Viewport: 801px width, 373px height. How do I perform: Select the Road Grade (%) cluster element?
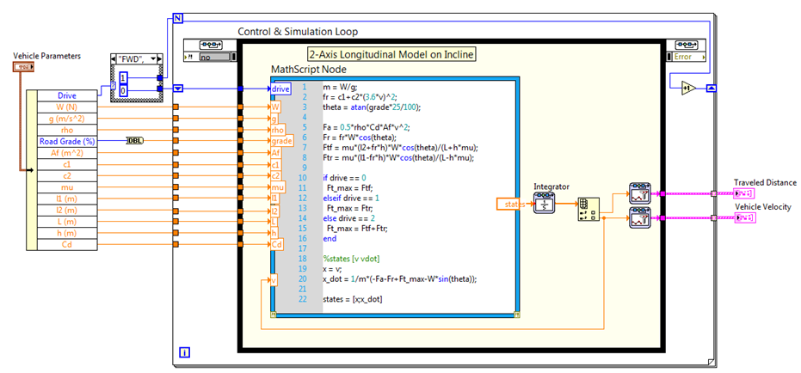66,141
